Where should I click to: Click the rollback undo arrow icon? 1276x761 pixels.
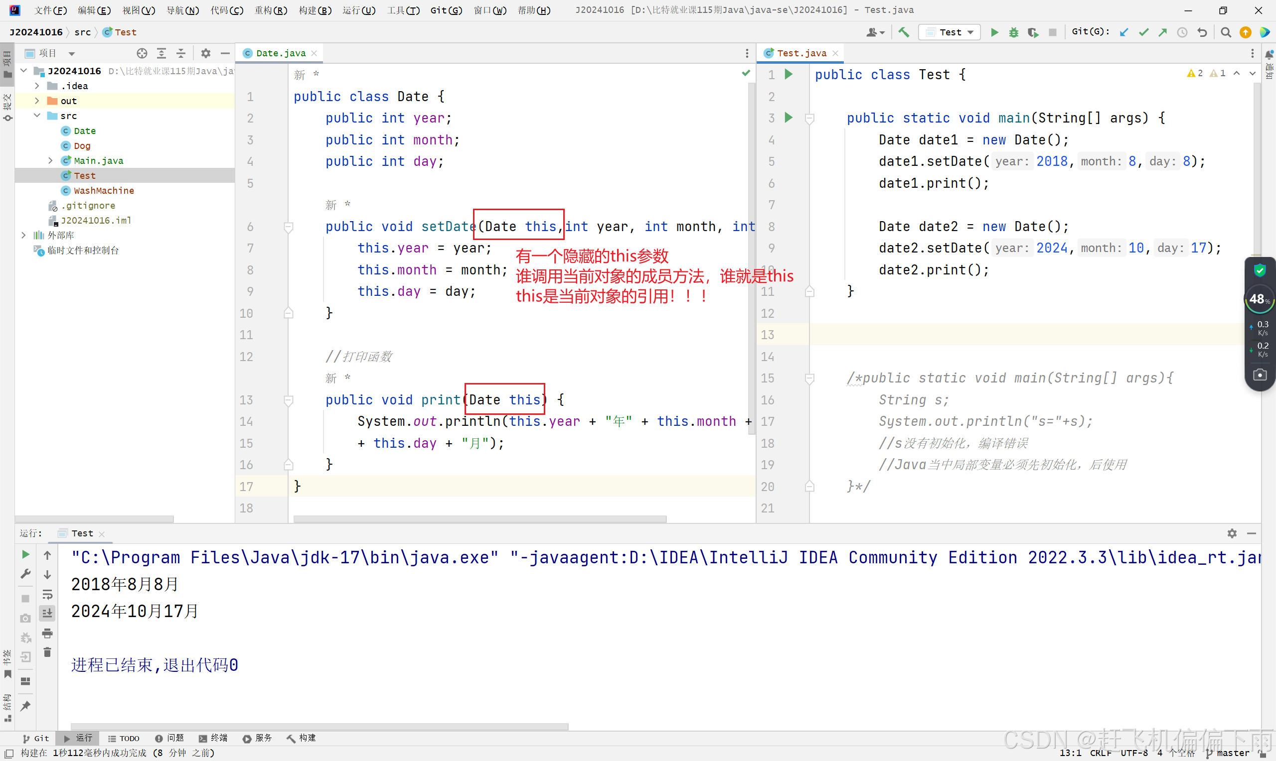[1202, 32]
